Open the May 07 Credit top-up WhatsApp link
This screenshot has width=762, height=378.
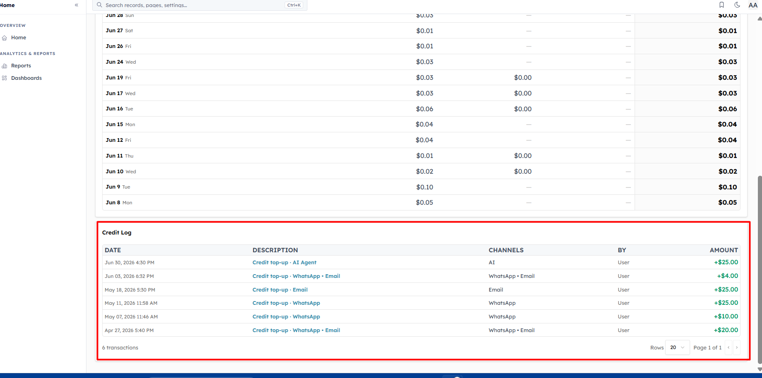[x=286, y=316]
